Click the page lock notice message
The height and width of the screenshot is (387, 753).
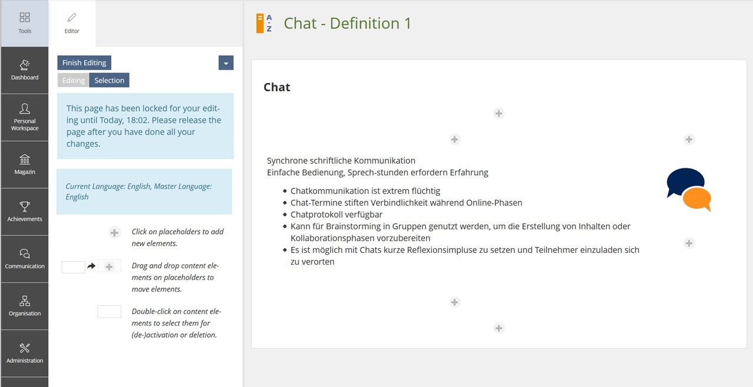[x=145, y=126]
